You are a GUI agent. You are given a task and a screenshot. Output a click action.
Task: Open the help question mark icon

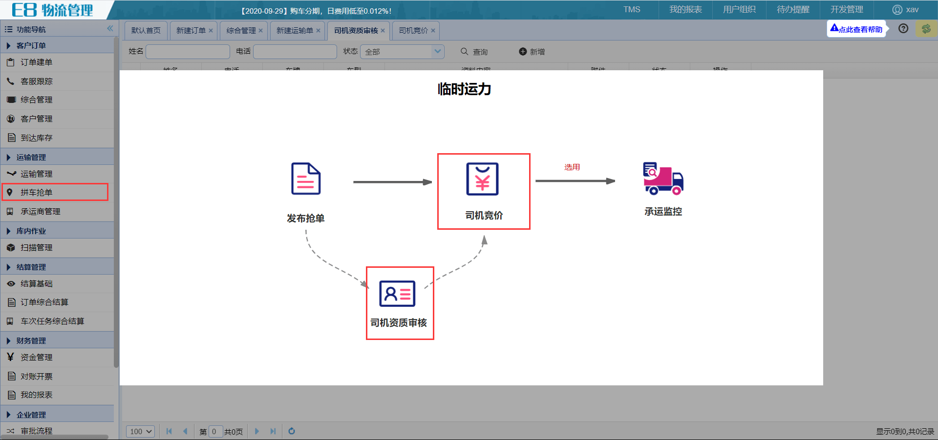(903, 28)
